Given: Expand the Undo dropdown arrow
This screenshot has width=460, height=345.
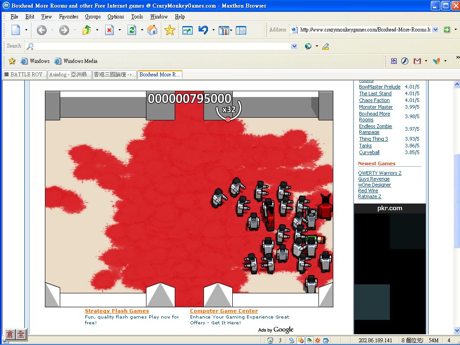Looking at the screenshot, I should [213, 30].
